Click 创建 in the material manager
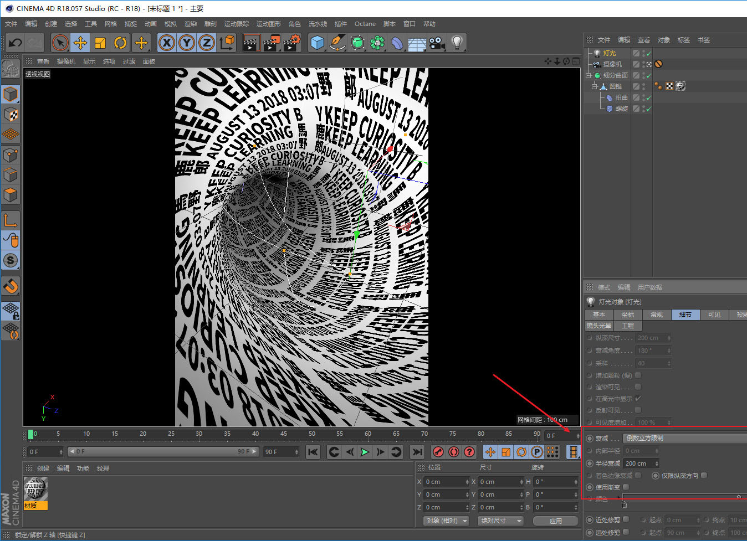 click(43, 468)
